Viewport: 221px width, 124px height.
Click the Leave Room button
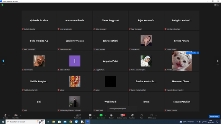[x=214, y=116]
